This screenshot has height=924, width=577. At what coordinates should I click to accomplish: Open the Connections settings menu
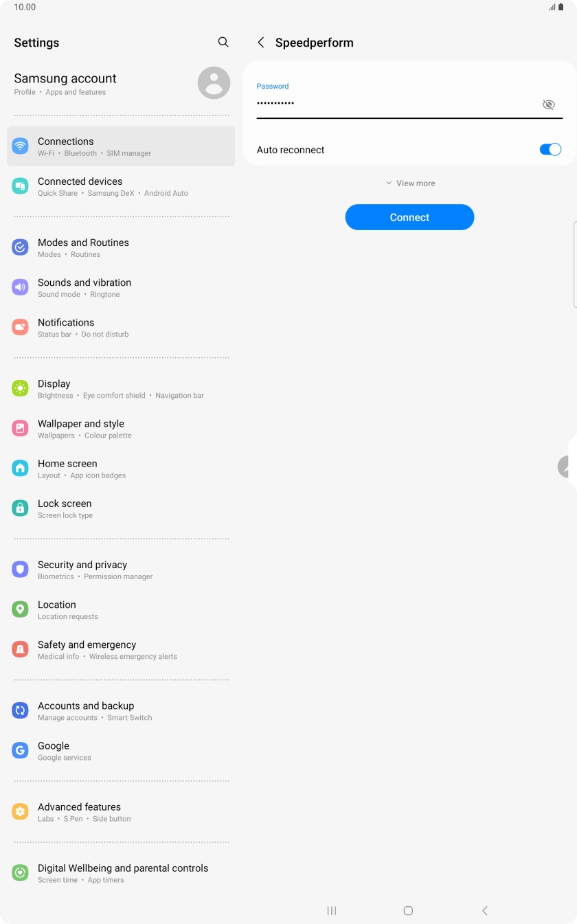[x=121, y=146]
